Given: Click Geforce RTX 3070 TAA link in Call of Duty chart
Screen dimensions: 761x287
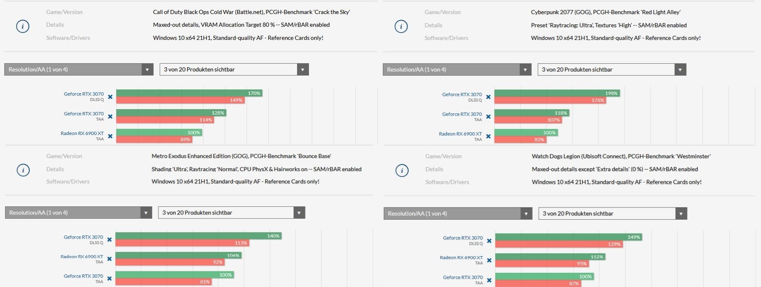Looking at the screenshot, I should [x=84, y=114].
